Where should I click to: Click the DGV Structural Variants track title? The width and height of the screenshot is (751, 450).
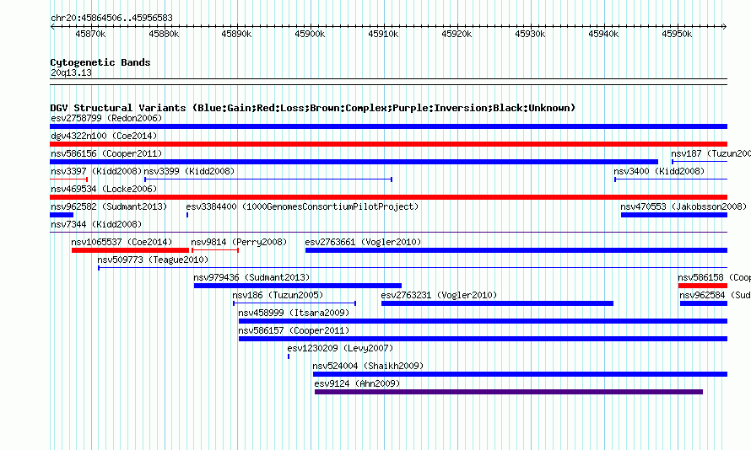pos(313,108)
